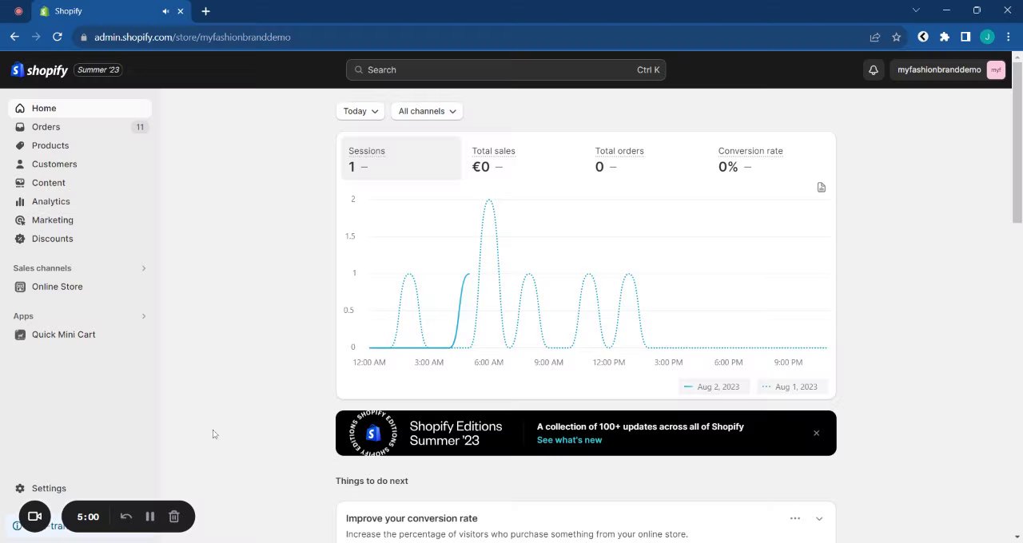This screenshot has width=1023, height=543.
Task: Click the Quick Mini Cart app icon
Action: 20,335
